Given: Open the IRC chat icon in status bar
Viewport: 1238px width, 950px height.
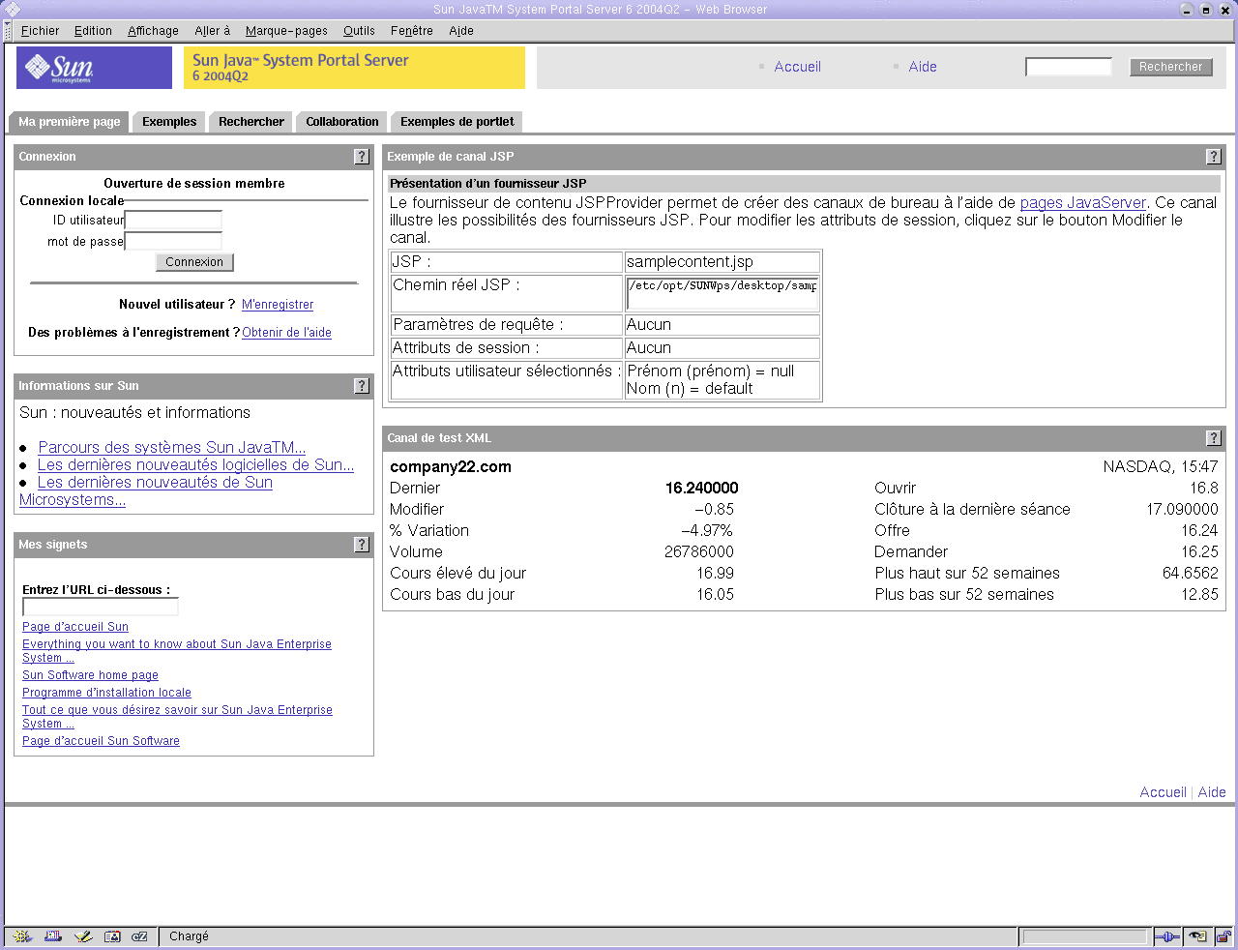Looking at the screenshot, I should click(140, 936).
